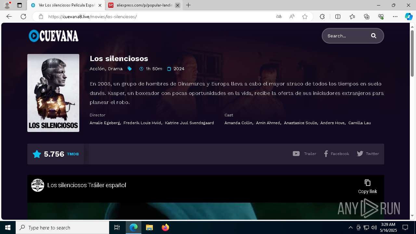The height and width of the screenshot is (234, 416).
Task: Open Collections icon
Action: point(367,17)
